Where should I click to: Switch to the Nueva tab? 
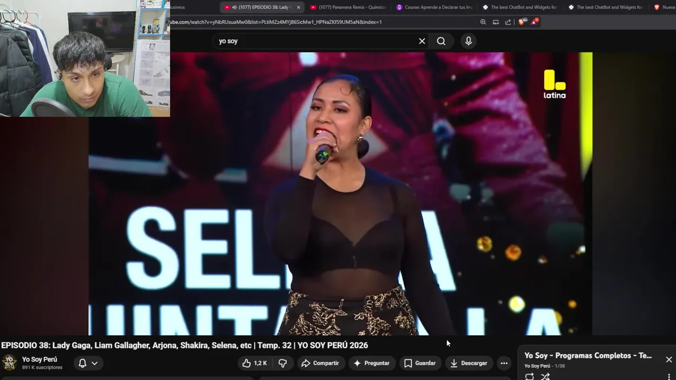tap(663, 7)
